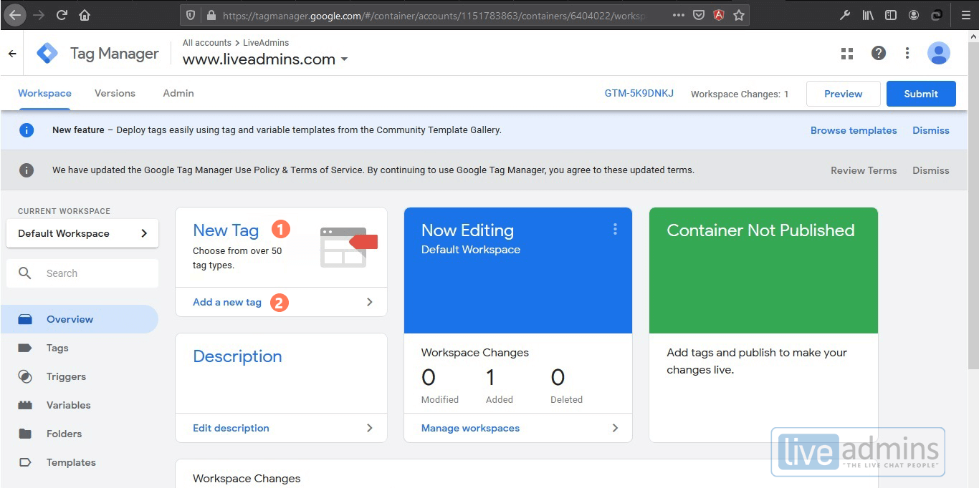Click the chevron beside Edit description
This screenshot has width=979, height=488.
370,428
